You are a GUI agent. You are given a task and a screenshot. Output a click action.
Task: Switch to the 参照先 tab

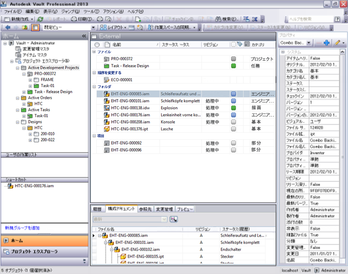tap(145, 209)
